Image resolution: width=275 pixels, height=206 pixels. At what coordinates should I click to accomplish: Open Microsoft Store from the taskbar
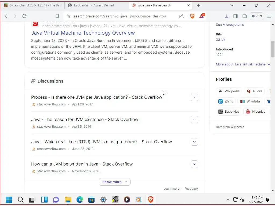(91, 200)
